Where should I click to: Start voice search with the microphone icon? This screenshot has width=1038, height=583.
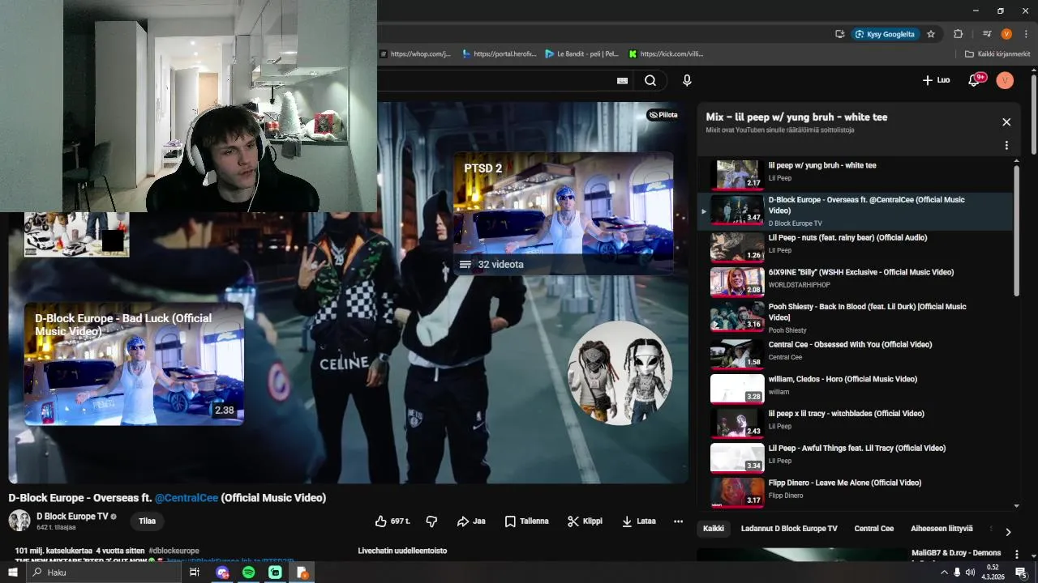click(x=687, y=80)
